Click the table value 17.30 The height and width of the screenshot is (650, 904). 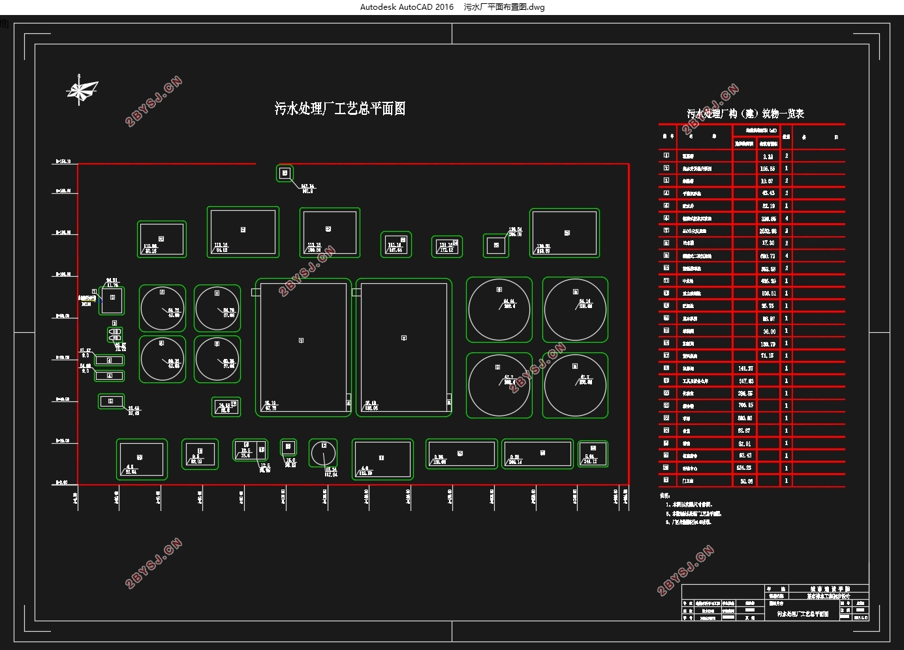[768, 243]
